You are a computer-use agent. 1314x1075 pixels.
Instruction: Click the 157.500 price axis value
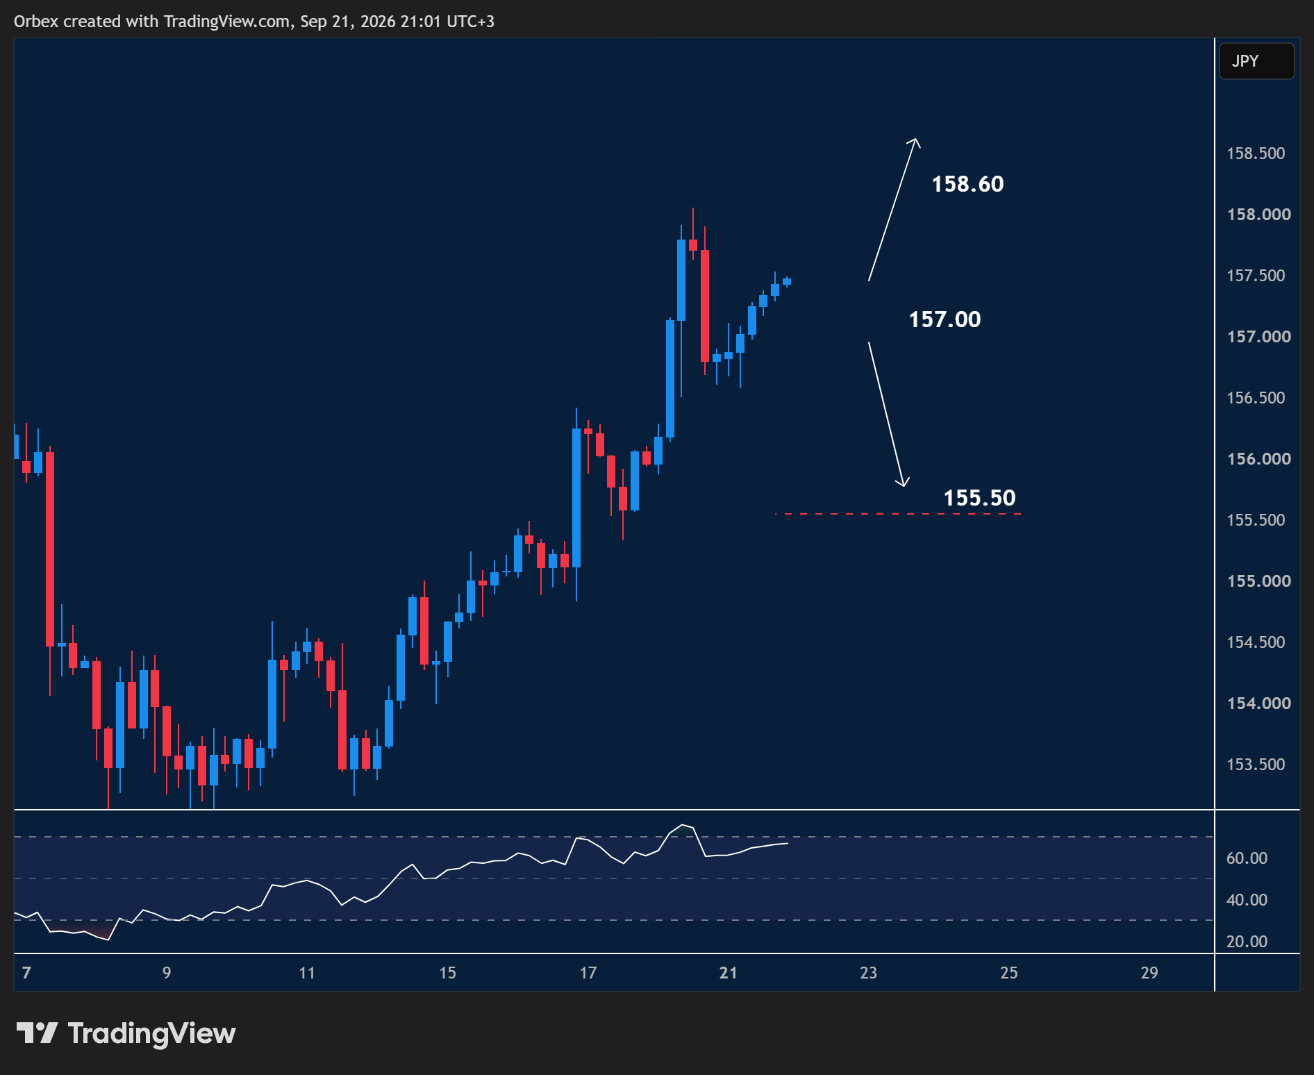[x=1256, y=276]
